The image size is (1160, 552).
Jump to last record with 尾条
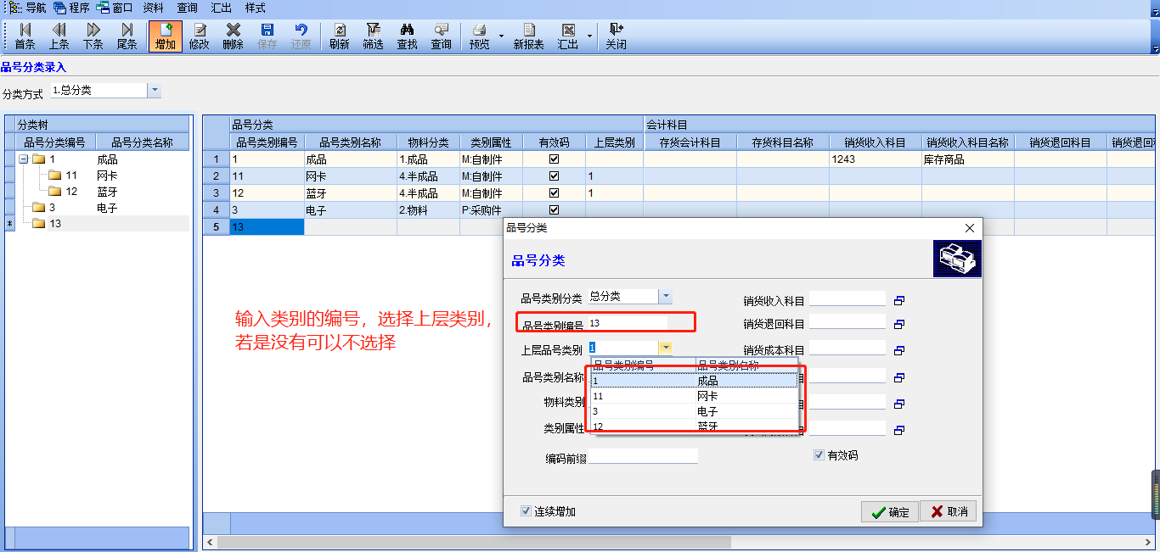pos(127,36)
